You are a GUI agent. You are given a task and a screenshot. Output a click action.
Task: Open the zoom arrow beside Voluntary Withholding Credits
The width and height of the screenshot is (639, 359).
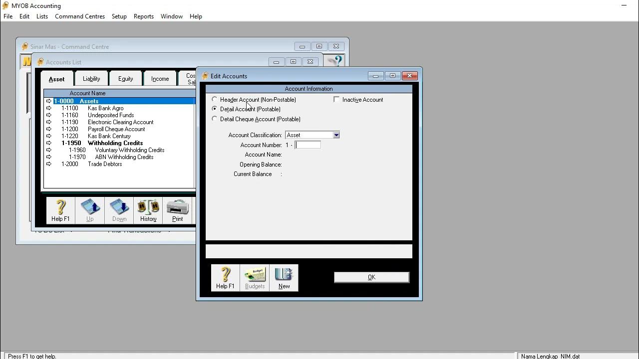click(49, 150)
